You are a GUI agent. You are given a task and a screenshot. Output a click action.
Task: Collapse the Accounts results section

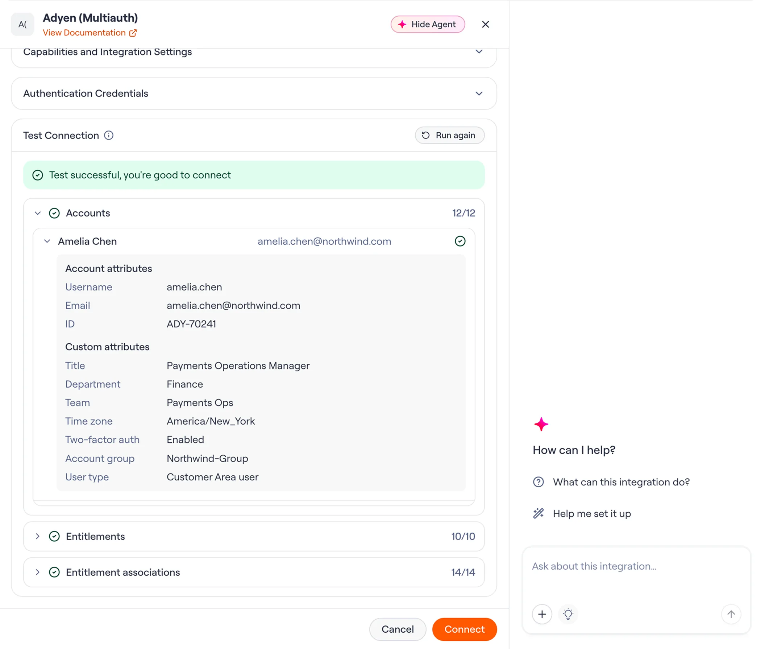37,213
